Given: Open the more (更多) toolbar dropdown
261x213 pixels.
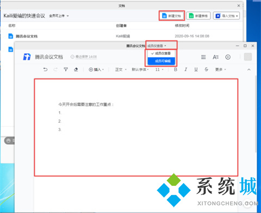Looking at the screenshot, I should [220, 70].
